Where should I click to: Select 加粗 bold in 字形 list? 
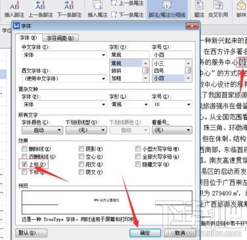126,78
